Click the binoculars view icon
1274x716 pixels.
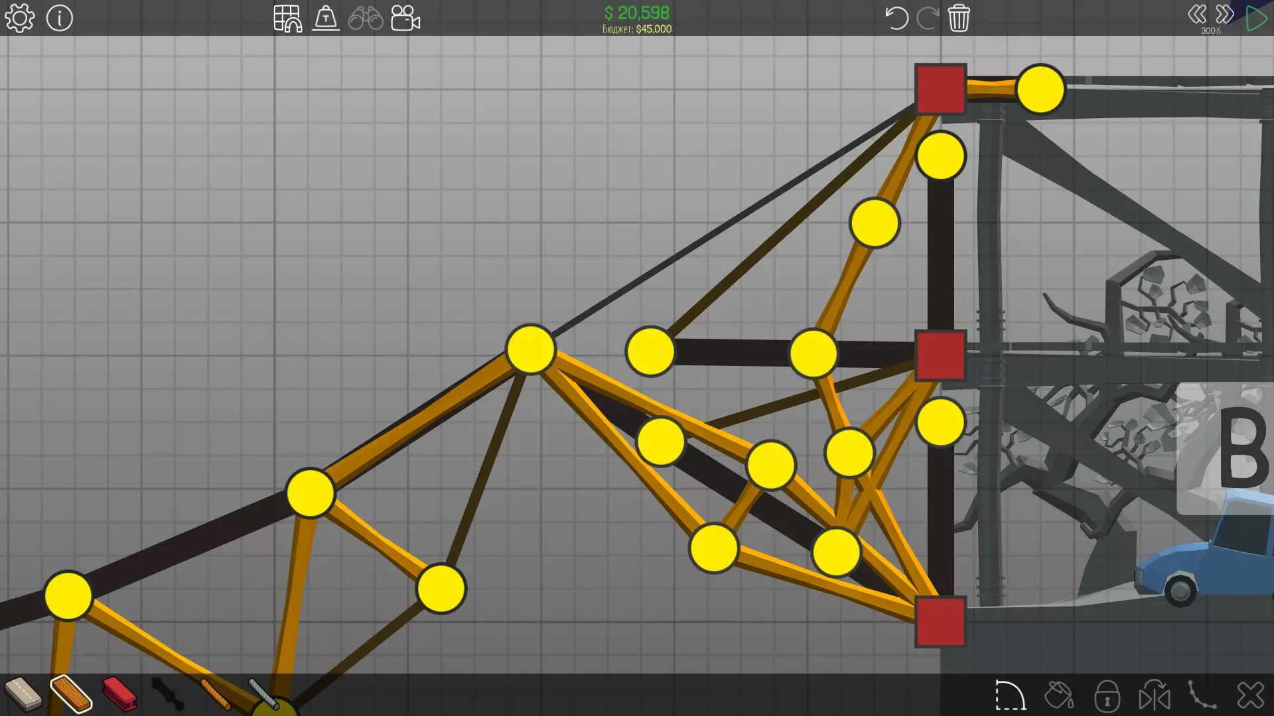coord(366,18)
